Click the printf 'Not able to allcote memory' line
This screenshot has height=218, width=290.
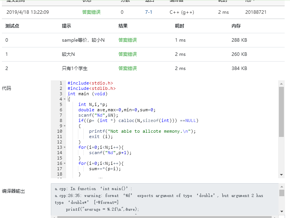point(142,132)
